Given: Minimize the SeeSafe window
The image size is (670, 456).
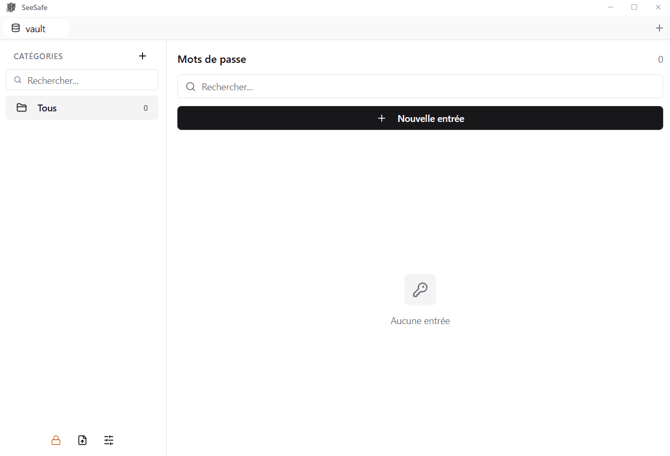Looking at the screenshot, I should click(x=611, y=7).
